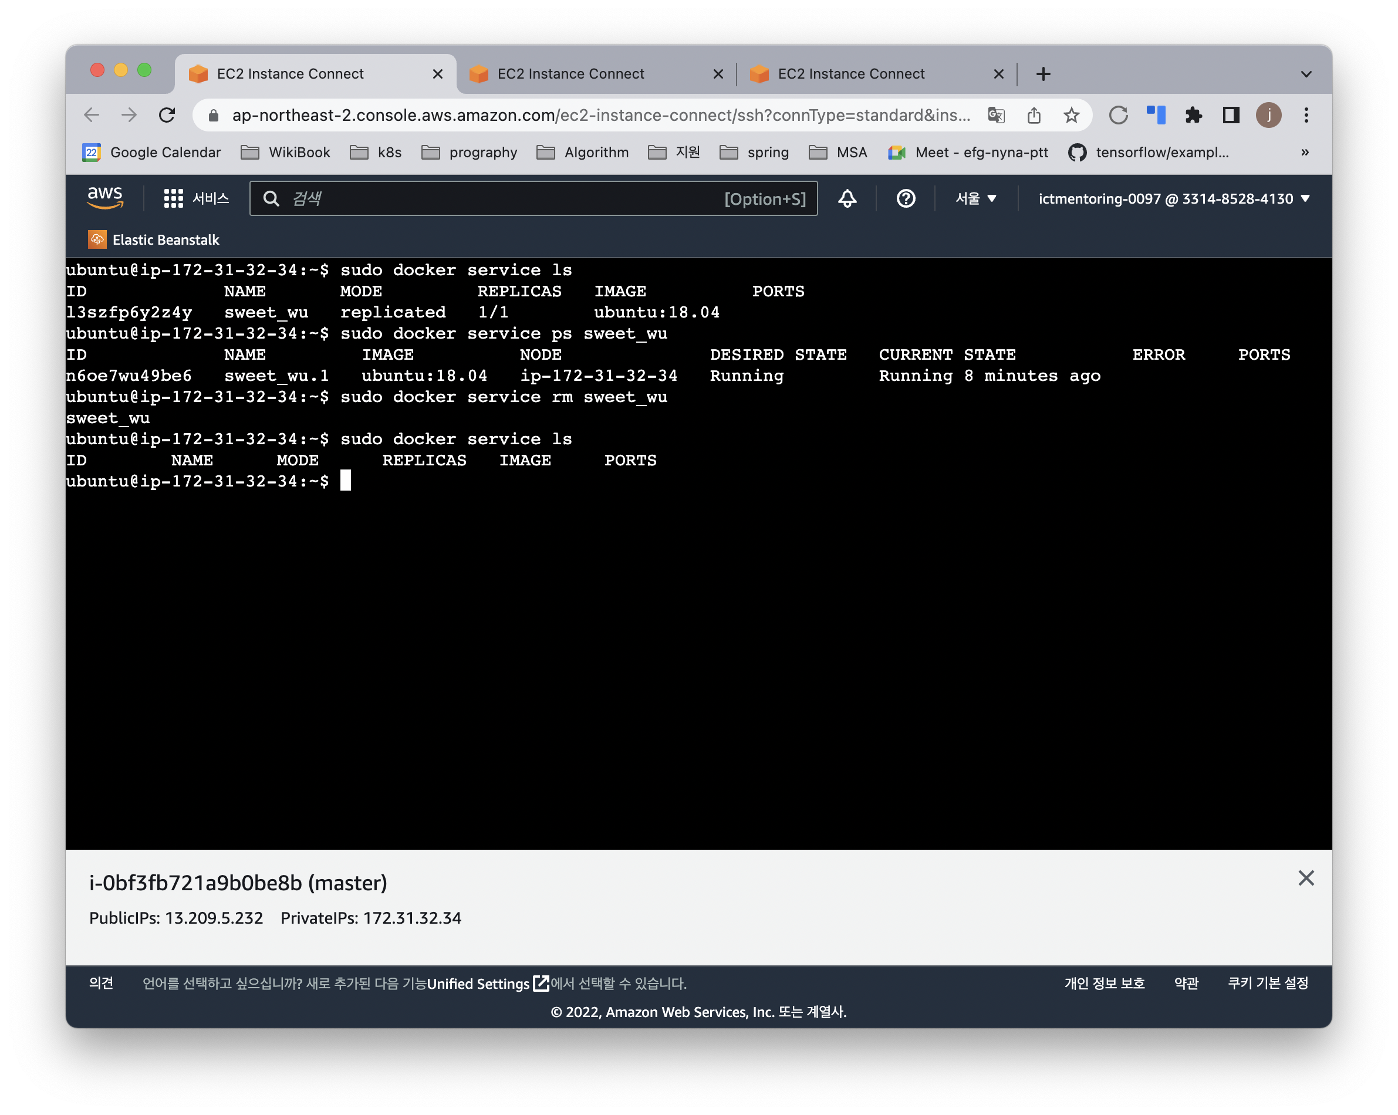Click the Google Translate icon in address bar
This screenshot has width=1398, height=1115.
996,116
